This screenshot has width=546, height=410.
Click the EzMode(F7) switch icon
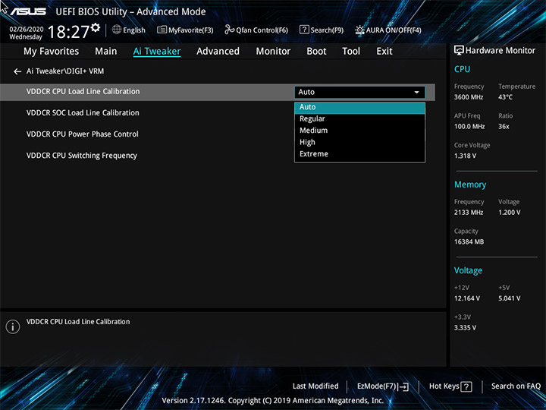(403, 386)
